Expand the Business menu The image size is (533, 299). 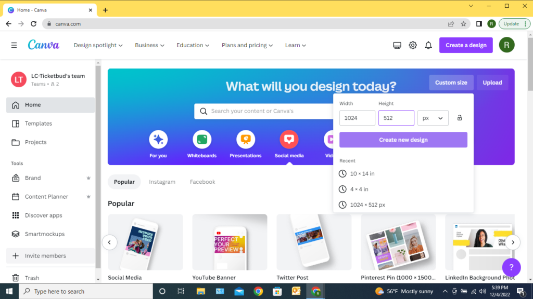click(149, 45)
